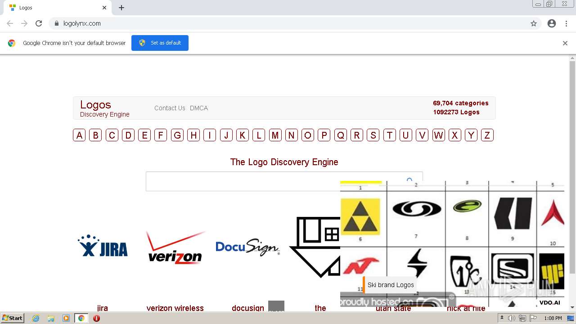Select letter A in alphabet index
Screen dimensions: 576x324
79,135
